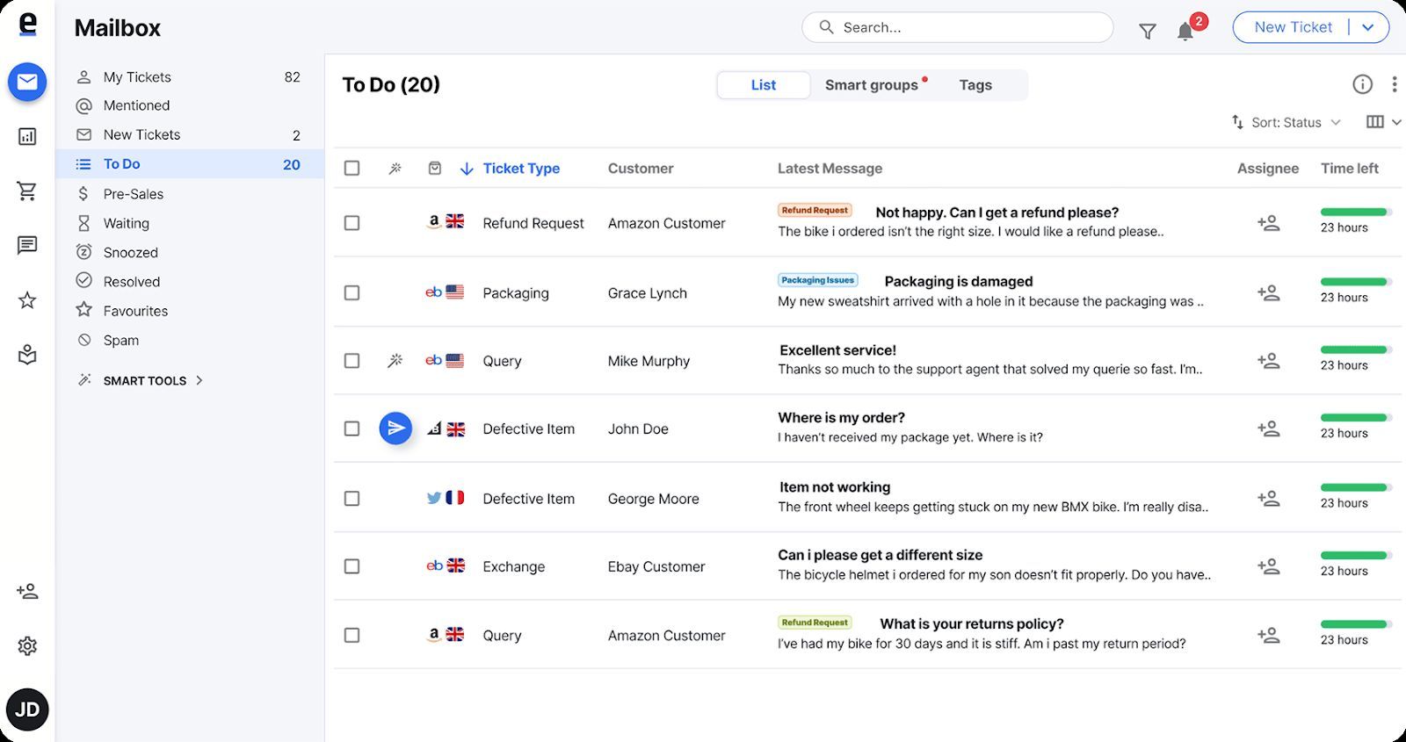Open the chat message icon in left rail
Image resolution: width=1406 pixels, height=742 pixels.
[27, 245]
